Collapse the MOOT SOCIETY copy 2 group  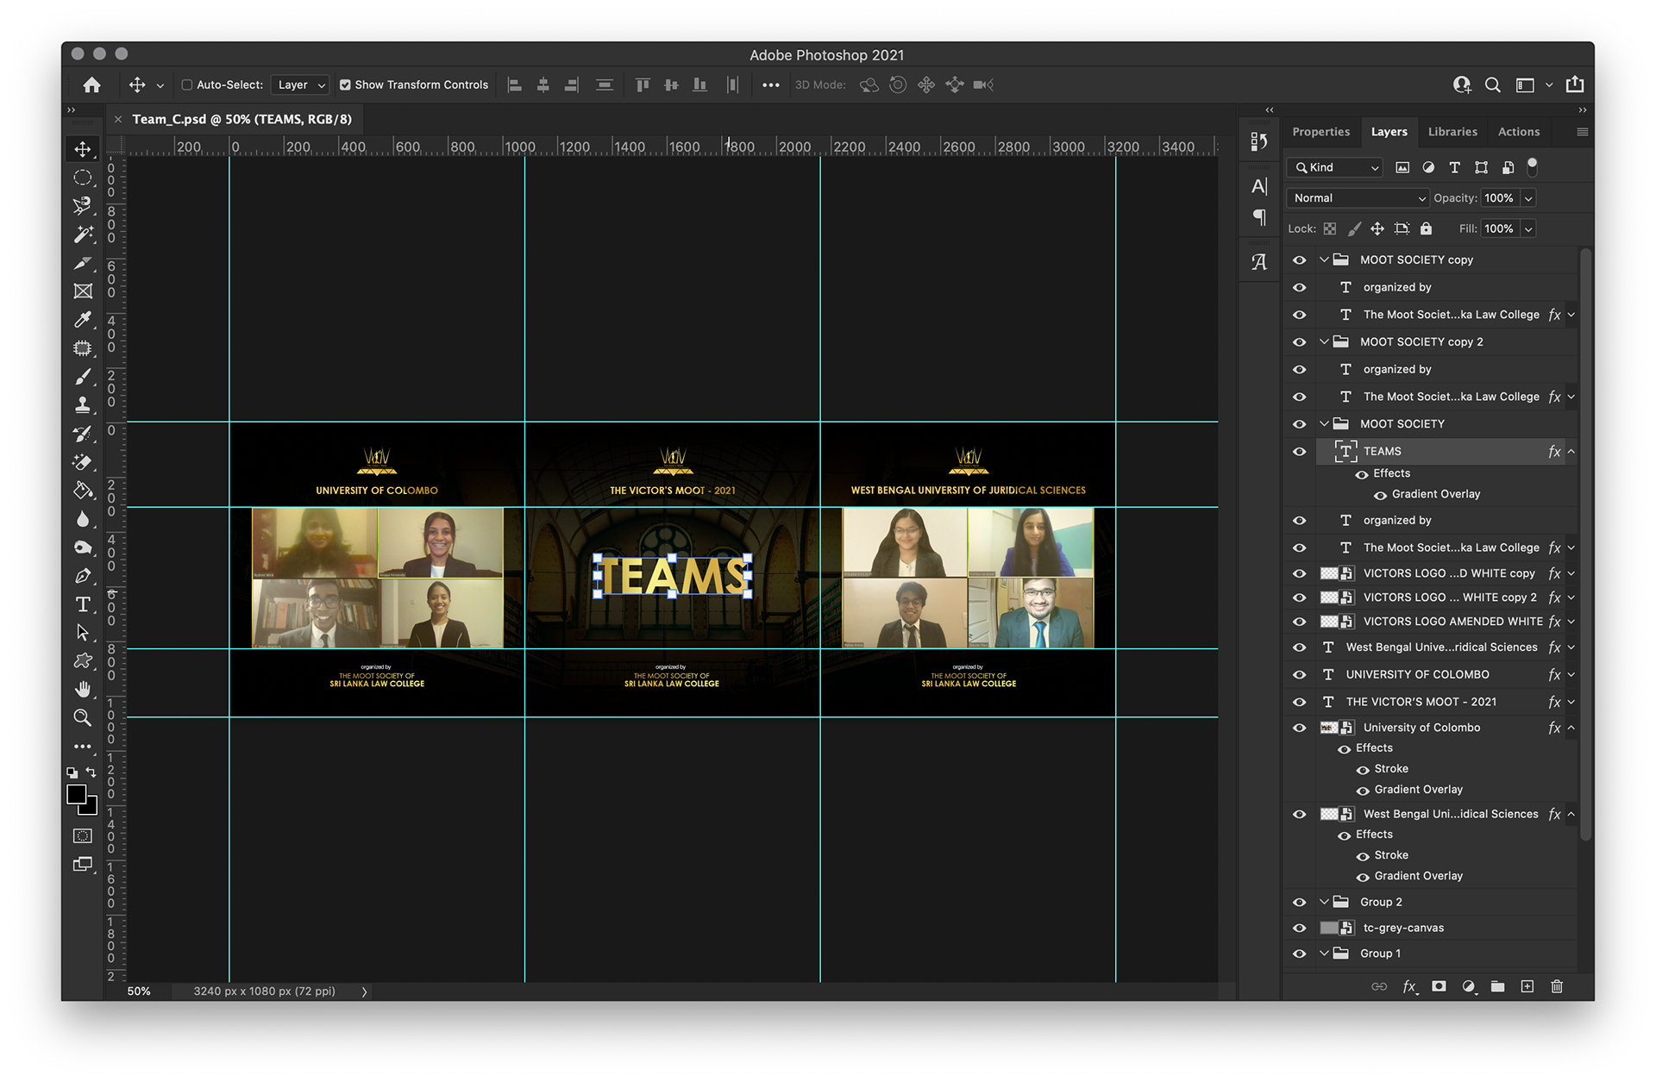[x=1324, y=341]
